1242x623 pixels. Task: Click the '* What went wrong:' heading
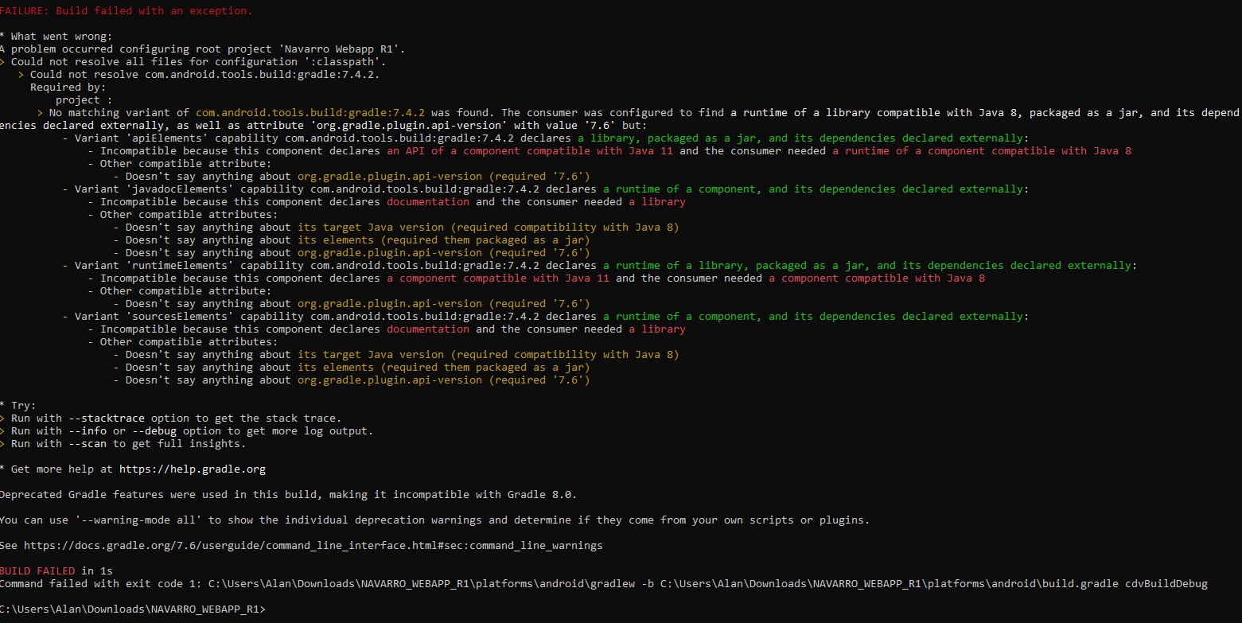point(56,37)
